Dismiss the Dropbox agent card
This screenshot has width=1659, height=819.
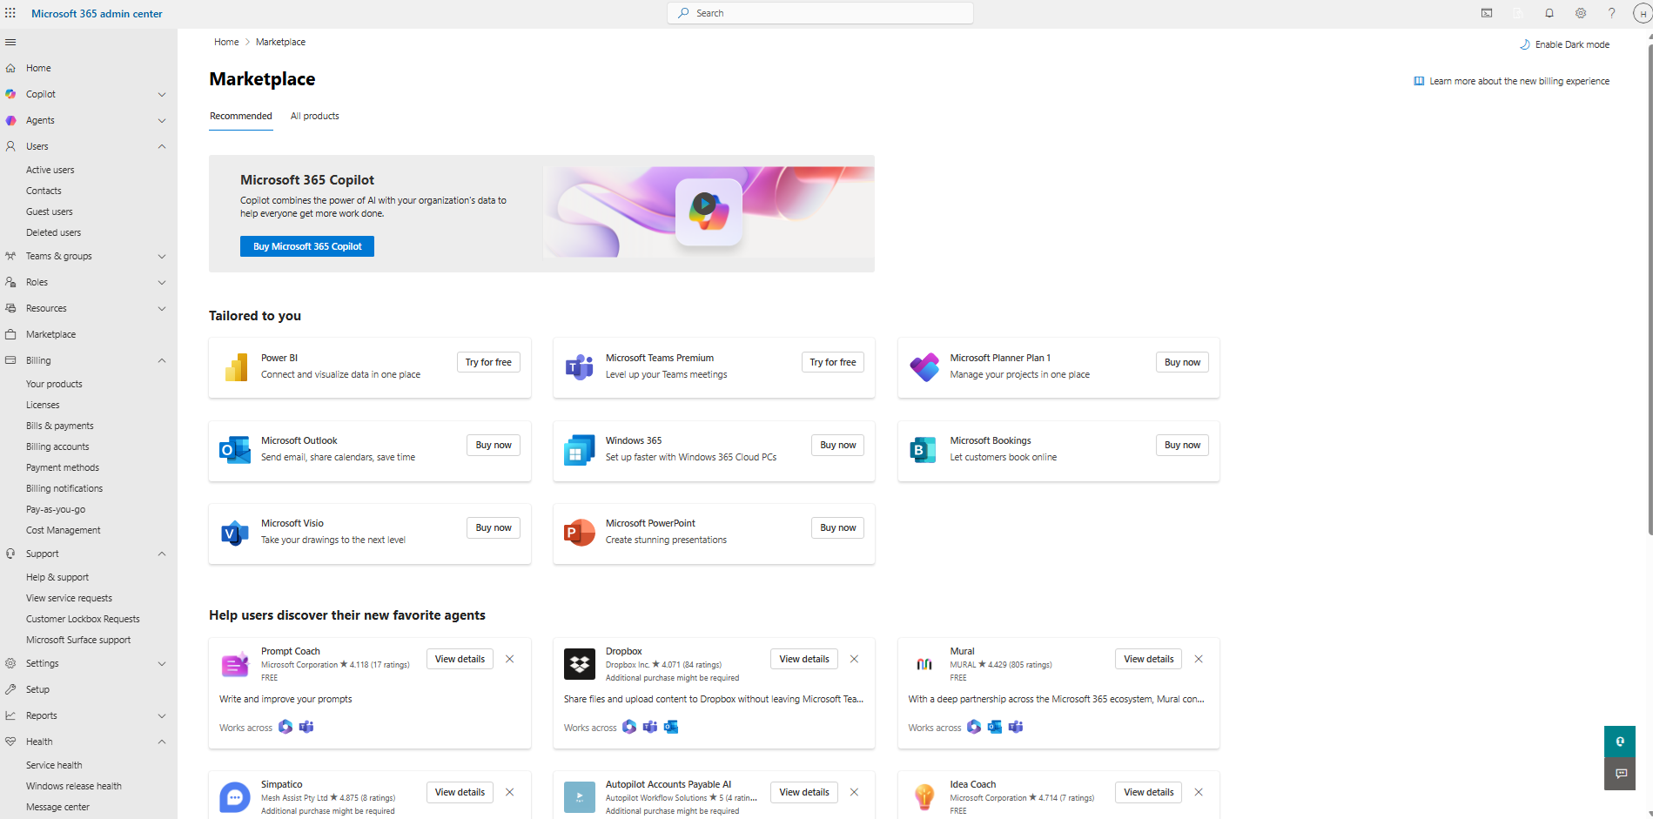pos(854,659)
